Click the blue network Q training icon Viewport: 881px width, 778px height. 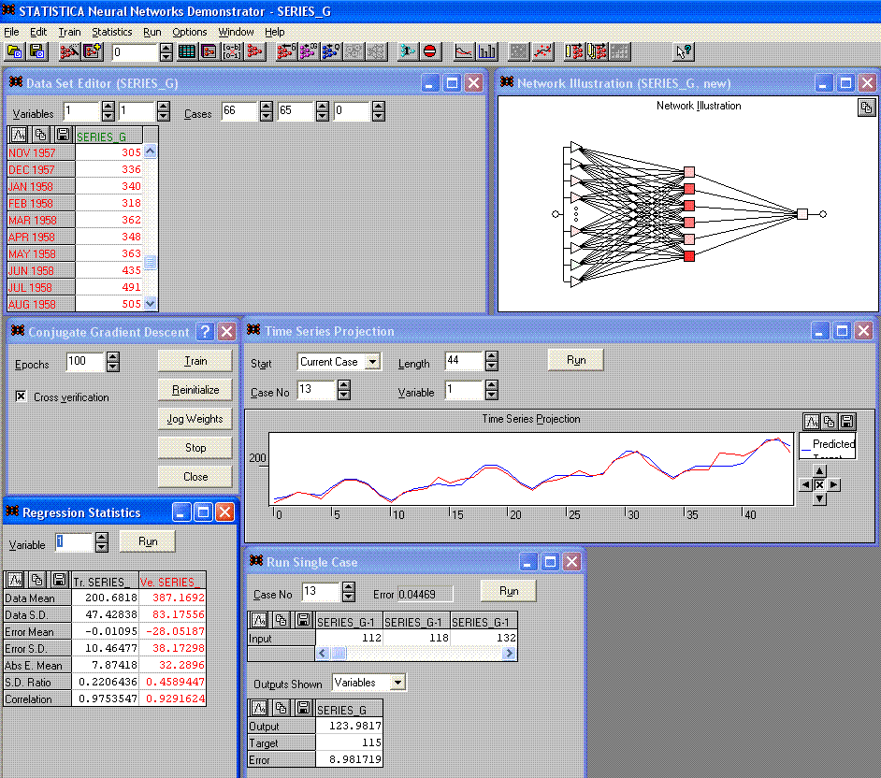[x=331, y=52]
